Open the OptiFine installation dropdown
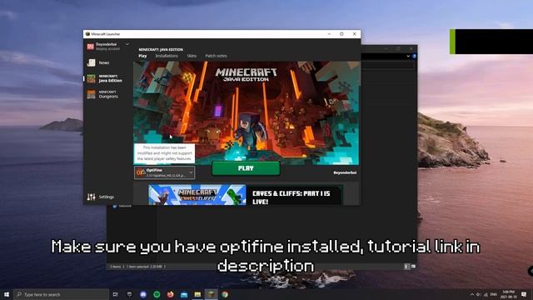533x300 pixels. pyautogui.click(x=165, y=172)
